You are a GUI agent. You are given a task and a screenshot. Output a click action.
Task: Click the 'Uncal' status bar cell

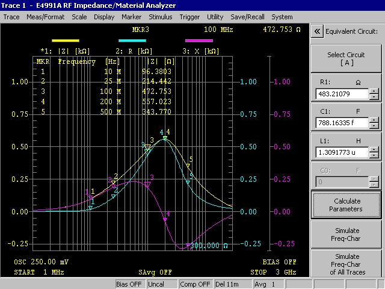pos(162,284)
